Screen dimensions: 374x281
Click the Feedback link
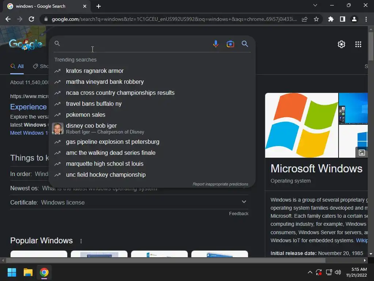(238, 214)
